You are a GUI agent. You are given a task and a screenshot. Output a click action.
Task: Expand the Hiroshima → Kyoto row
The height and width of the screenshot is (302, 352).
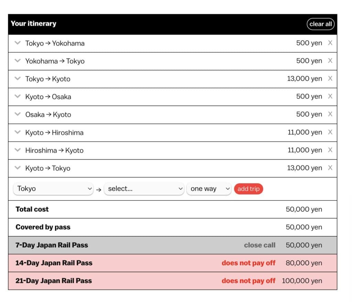coord(18,150)
